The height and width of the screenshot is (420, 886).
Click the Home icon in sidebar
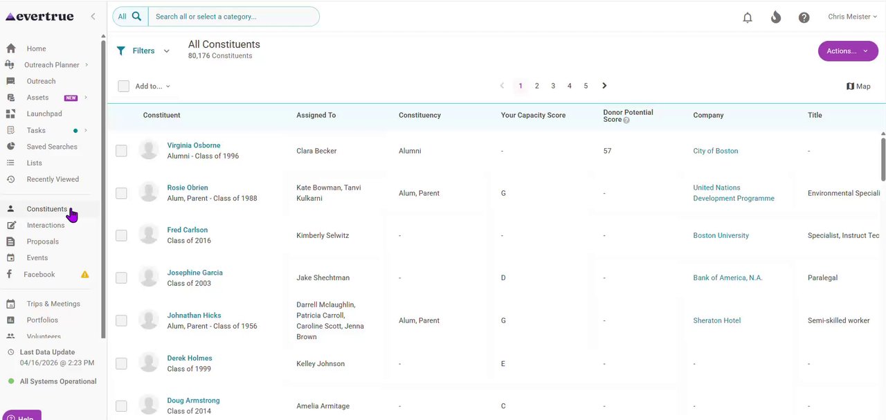point(11,48)
